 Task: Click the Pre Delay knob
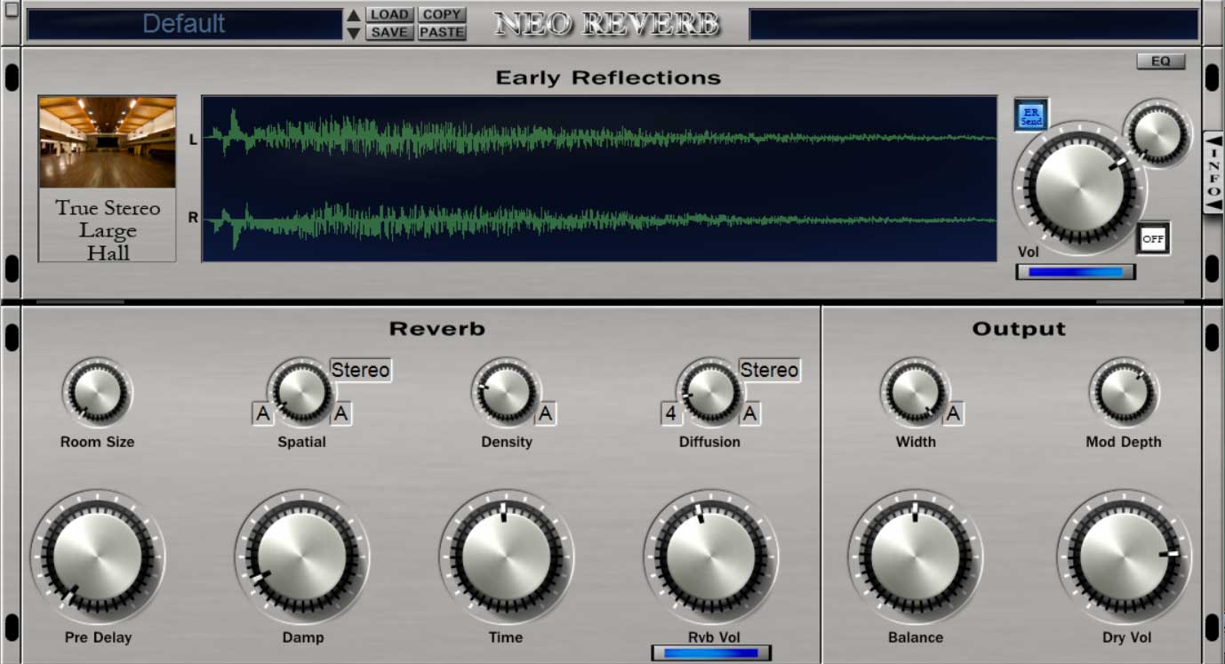click(98, 556)
